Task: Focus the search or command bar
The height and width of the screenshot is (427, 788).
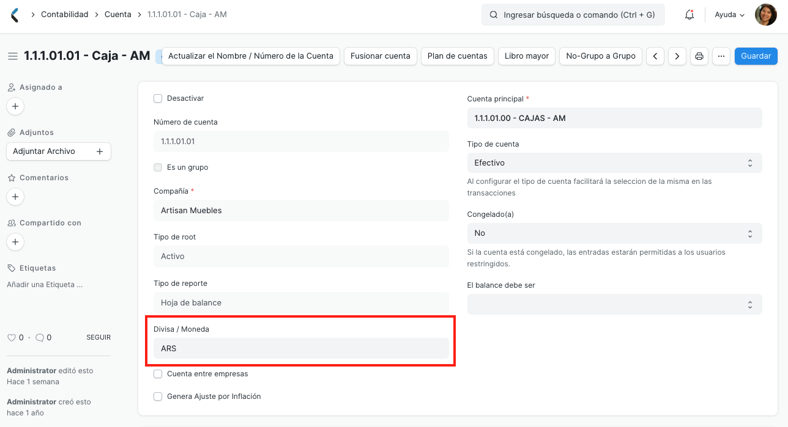Action: (x=573, y=15)
